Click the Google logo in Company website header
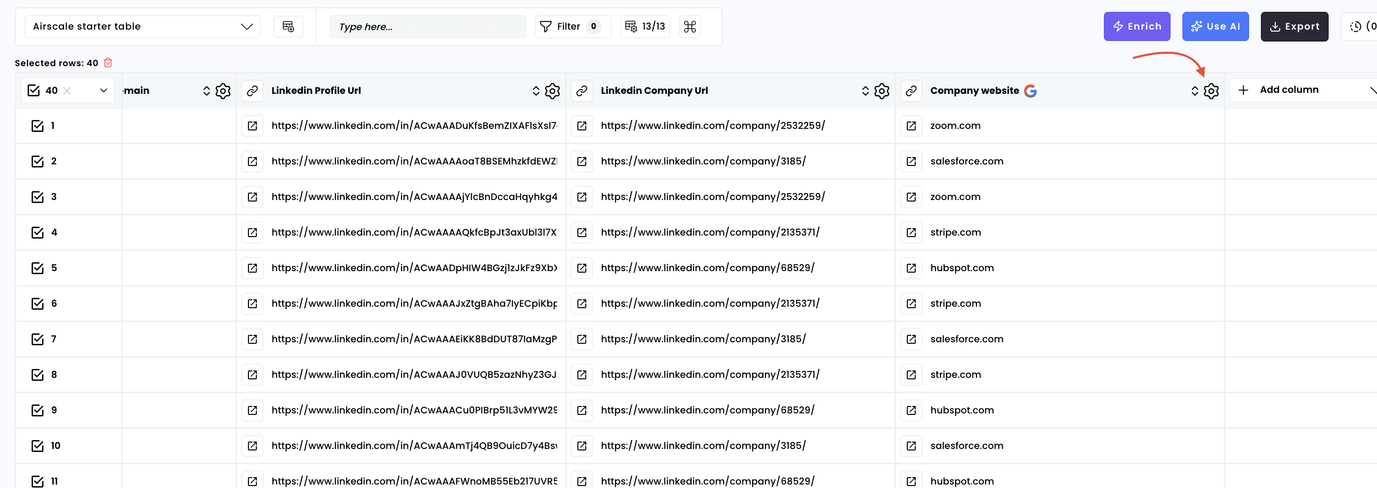The image size is (1377, 488). point(1030,91)
